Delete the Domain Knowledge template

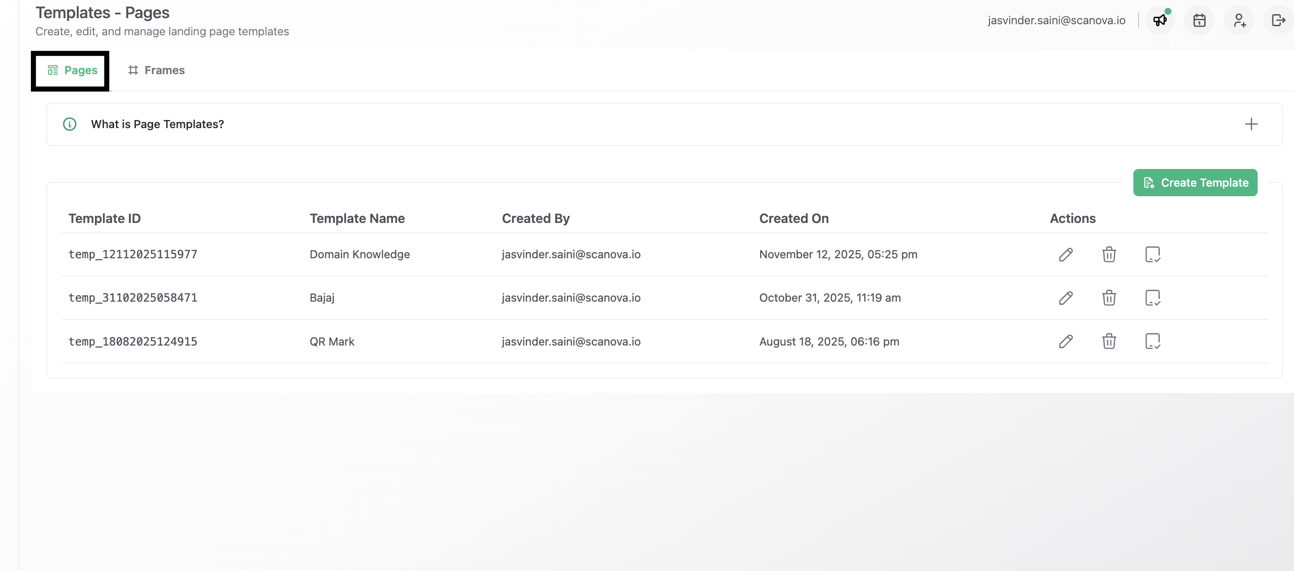click(x=1109, y=254)
